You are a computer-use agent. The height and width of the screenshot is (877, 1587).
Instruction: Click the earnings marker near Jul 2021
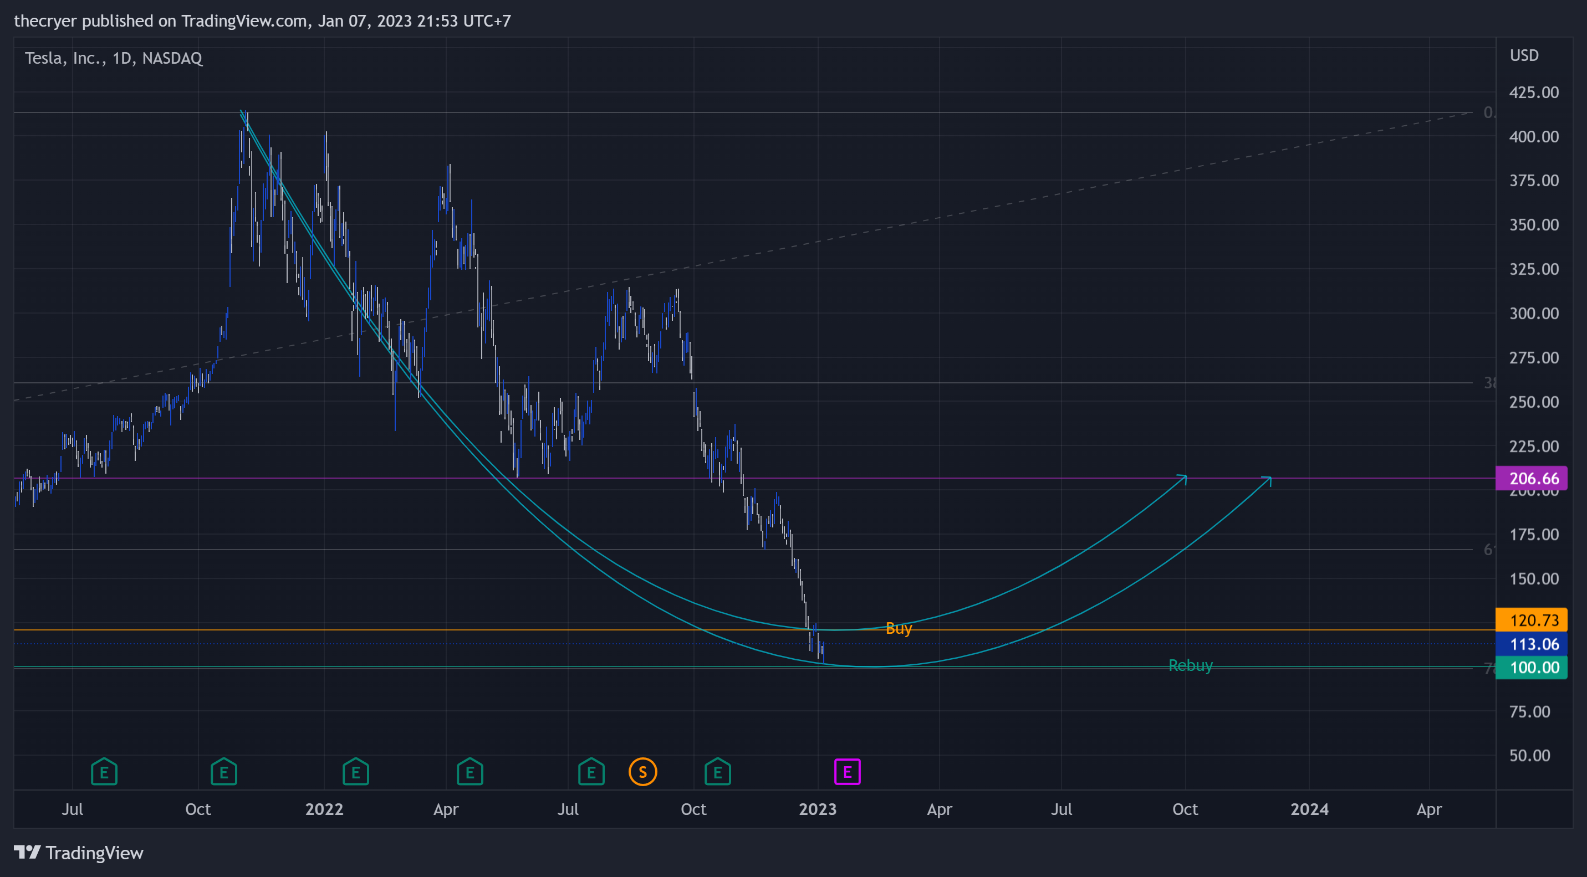[104, 771]
